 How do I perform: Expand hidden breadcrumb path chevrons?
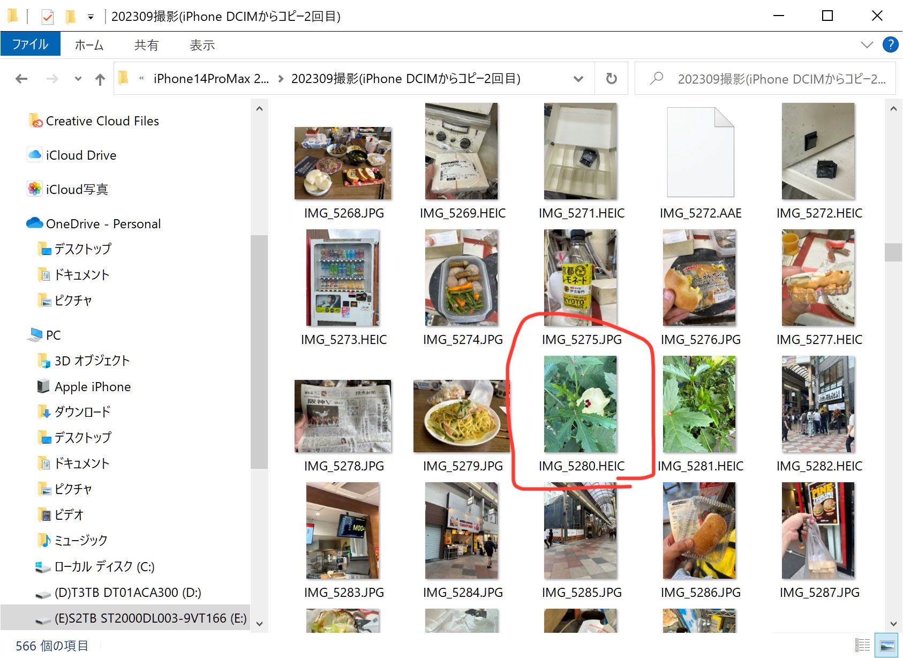pyautogui.click(x=141, y=79)
